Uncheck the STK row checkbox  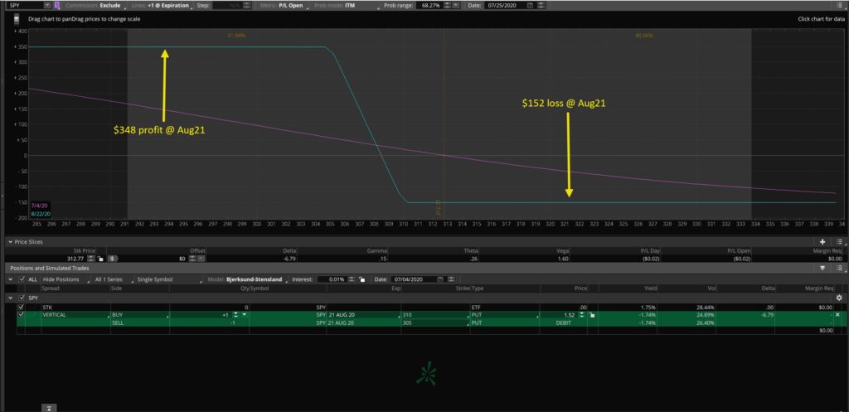click(x=22, y=307)
